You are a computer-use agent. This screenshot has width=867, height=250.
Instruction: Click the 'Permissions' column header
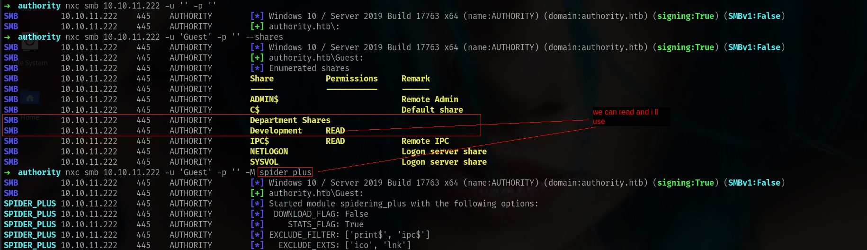[x=352, y=79]
